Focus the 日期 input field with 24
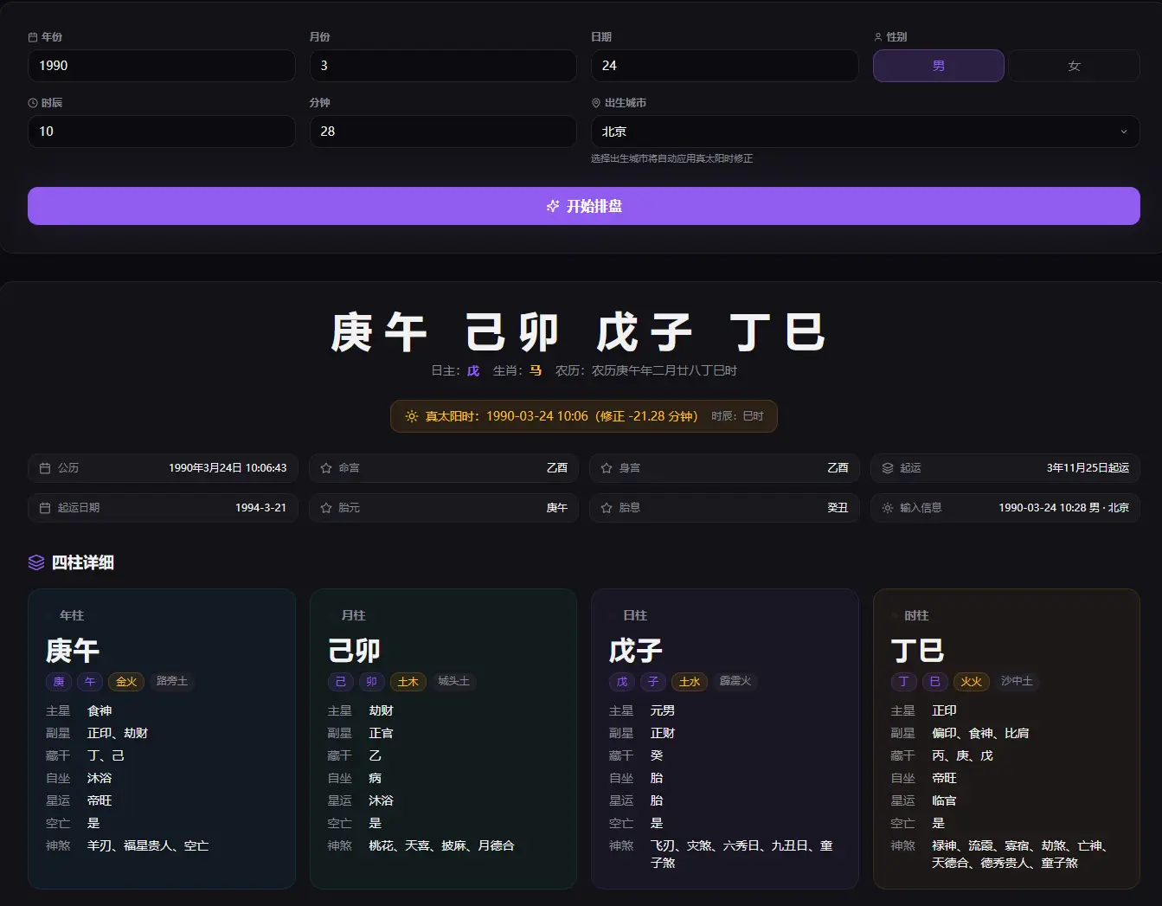Viewport: 1162px width, 906px height. [x=725, y=66]
